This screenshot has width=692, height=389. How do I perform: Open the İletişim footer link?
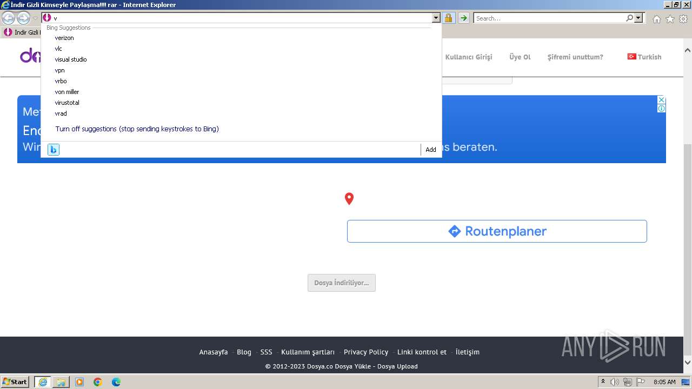468,352
